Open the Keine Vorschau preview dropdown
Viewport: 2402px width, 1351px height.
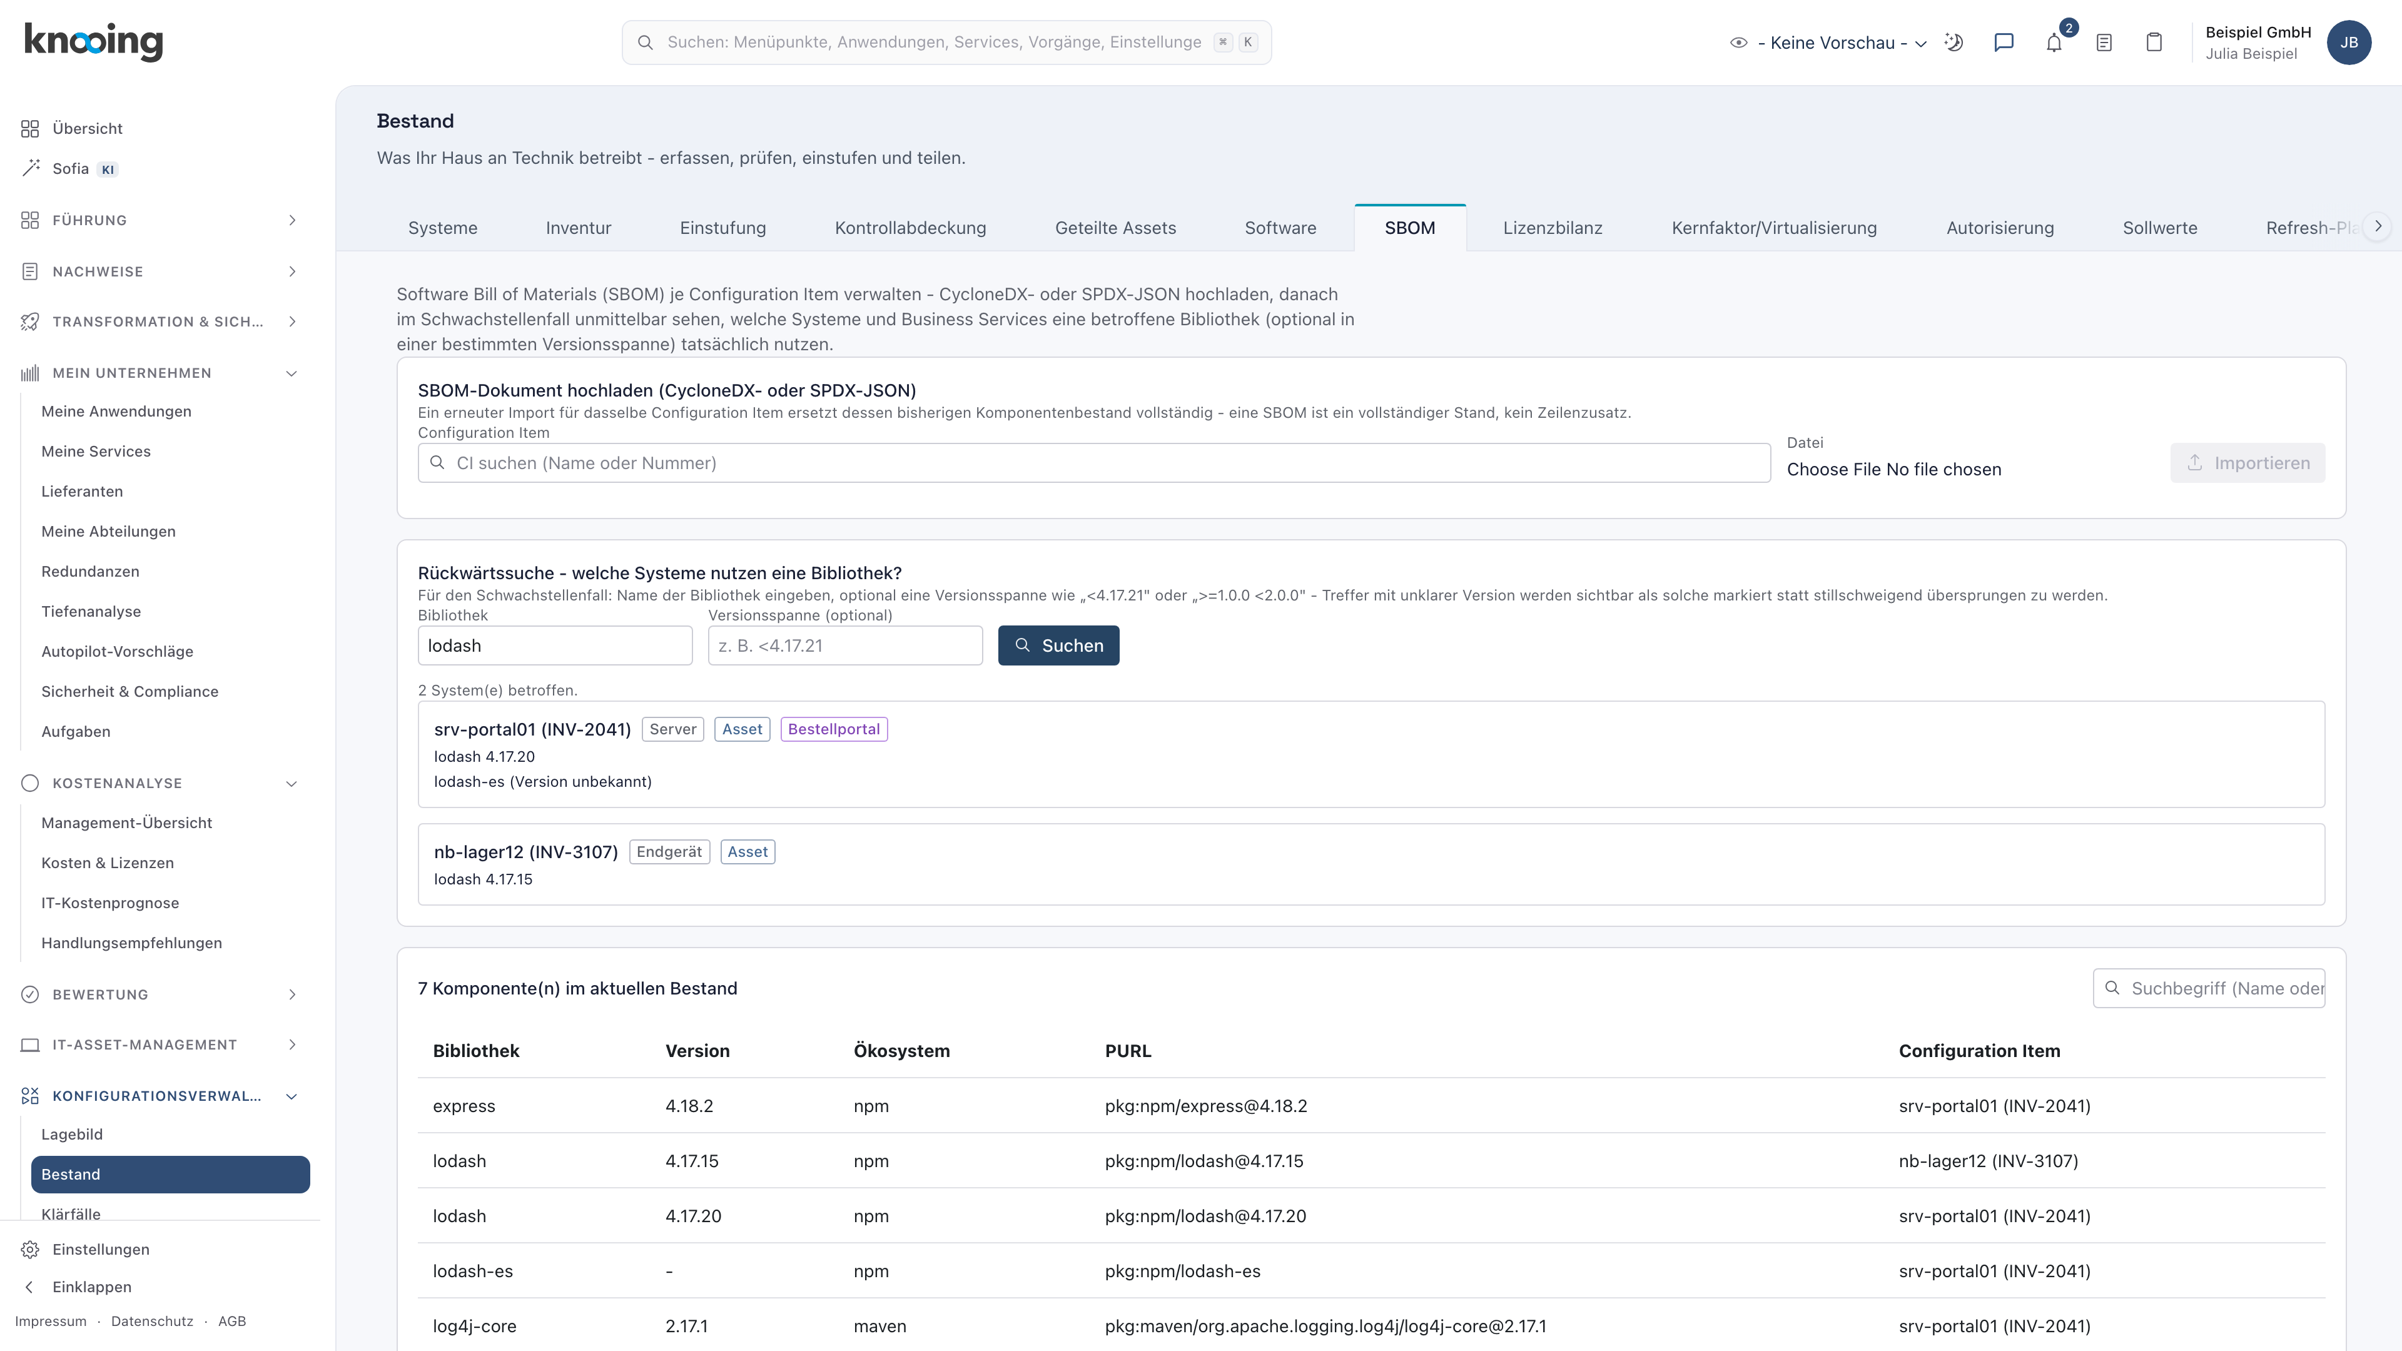pyautogui.click(x=1828, y=43)
